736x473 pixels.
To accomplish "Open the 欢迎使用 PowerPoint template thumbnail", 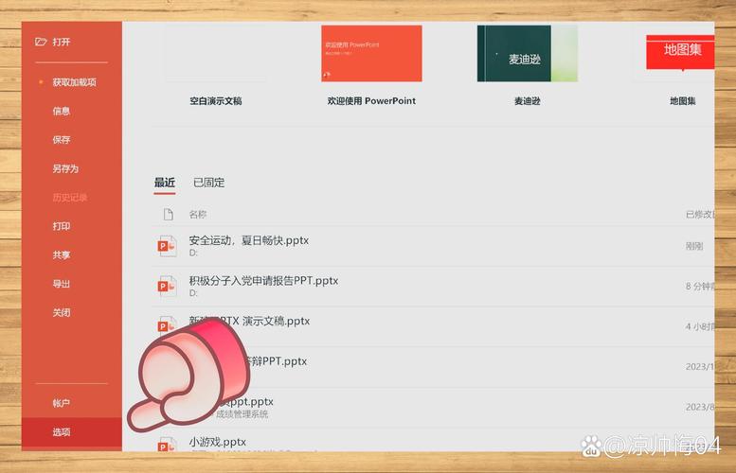I will (x=371, y=53).
